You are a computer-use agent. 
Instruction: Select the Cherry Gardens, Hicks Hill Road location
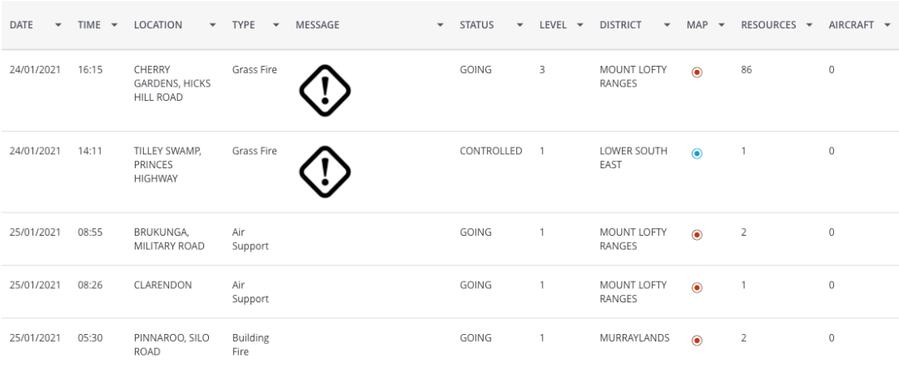[172, 83]
